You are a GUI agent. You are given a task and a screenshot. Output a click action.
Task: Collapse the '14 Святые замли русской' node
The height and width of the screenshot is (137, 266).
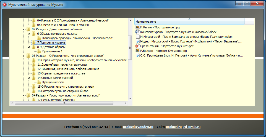29,78
